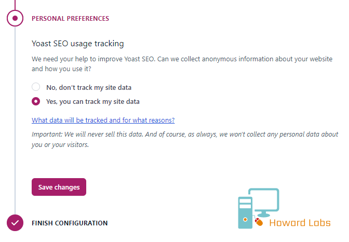The width and height of the screenshot is (349, 242).
Task: Click the italic "Important" privacy note text
Action: [185, 139]
